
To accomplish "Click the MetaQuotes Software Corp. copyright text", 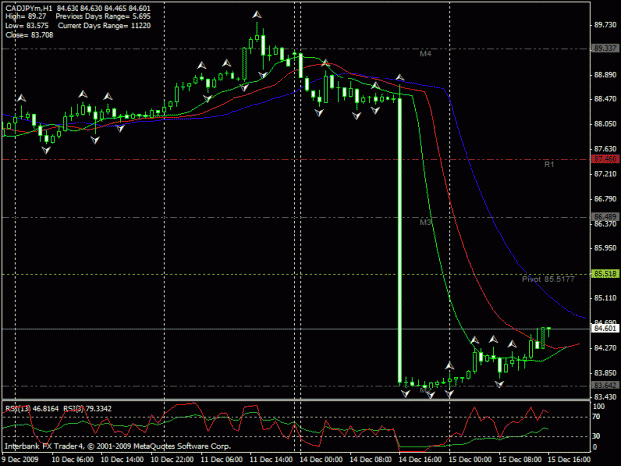I will pyautogui.click(x=117, y=446).
